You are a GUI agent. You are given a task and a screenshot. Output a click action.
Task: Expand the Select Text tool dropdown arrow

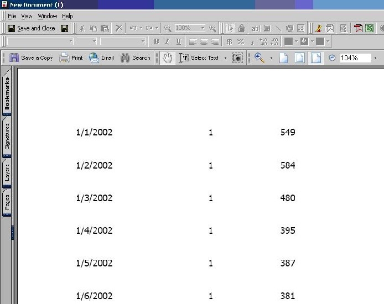click(225, 58)
